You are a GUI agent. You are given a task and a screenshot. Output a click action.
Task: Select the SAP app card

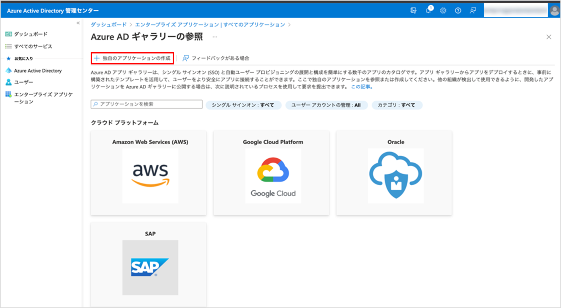(x=149, y=264)
